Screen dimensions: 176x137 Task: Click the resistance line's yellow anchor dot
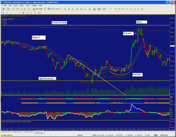pos(70,25)
